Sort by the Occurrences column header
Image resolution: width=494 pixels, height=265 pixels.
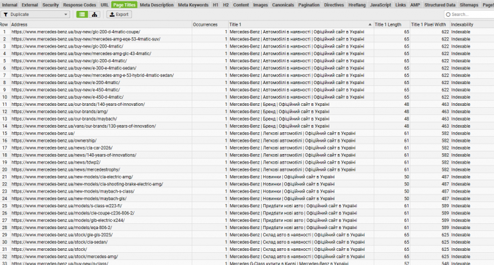210,24
